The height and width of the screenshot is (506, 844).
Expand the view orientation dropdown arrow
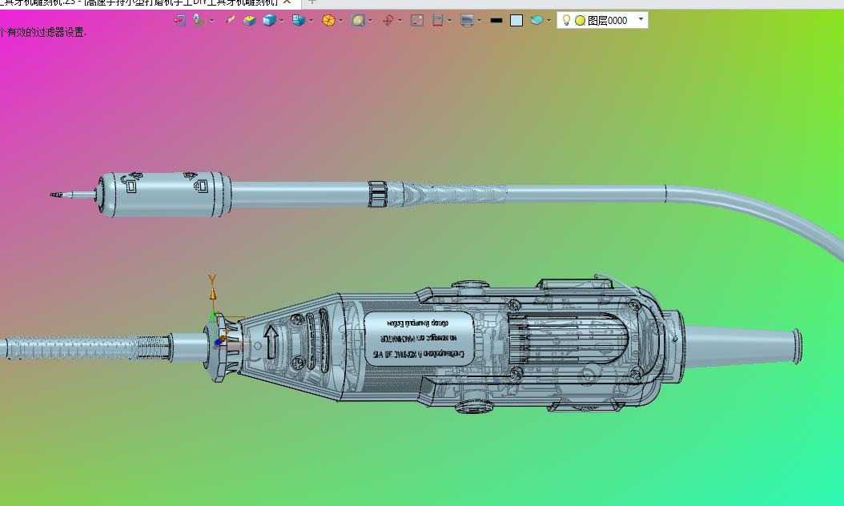coord(311,21)
